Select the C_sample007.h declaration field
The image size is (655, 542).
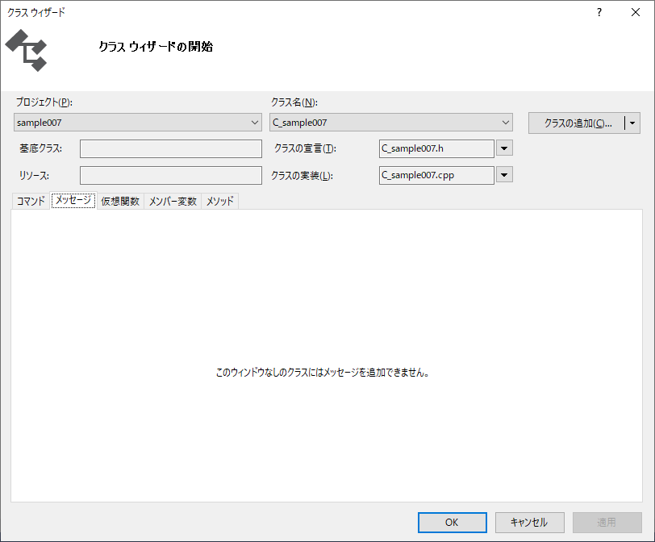point(436,148)
